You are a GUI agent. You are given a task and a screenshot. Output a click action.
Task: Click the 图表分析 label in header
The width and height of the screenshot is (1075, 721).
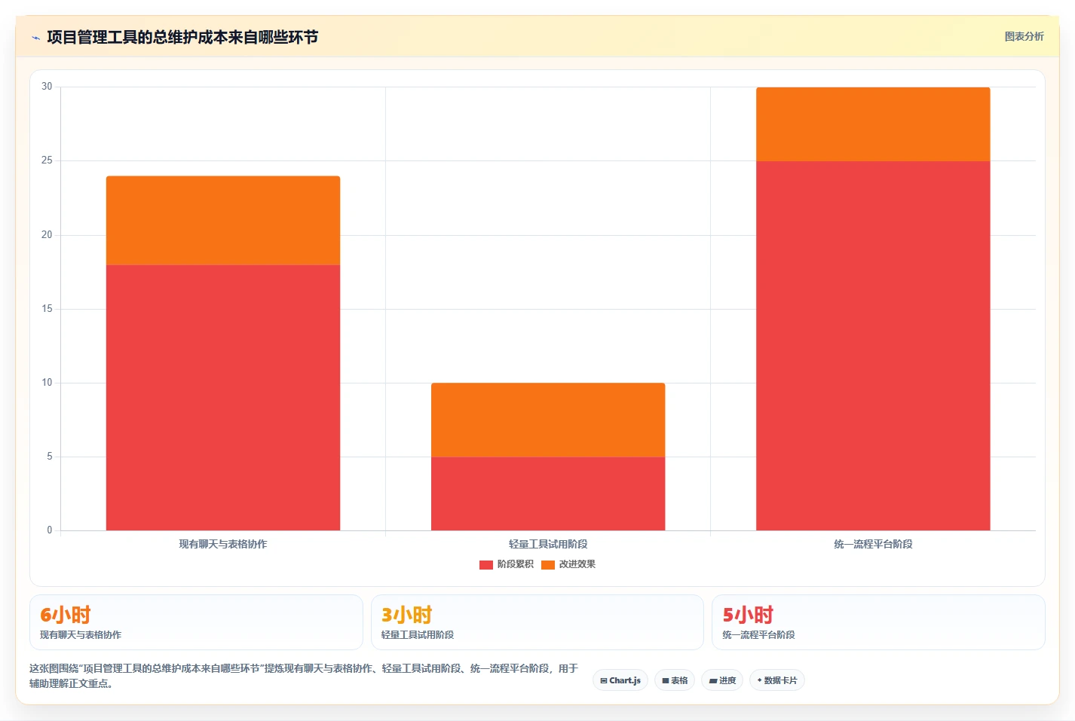[1024, 36]
